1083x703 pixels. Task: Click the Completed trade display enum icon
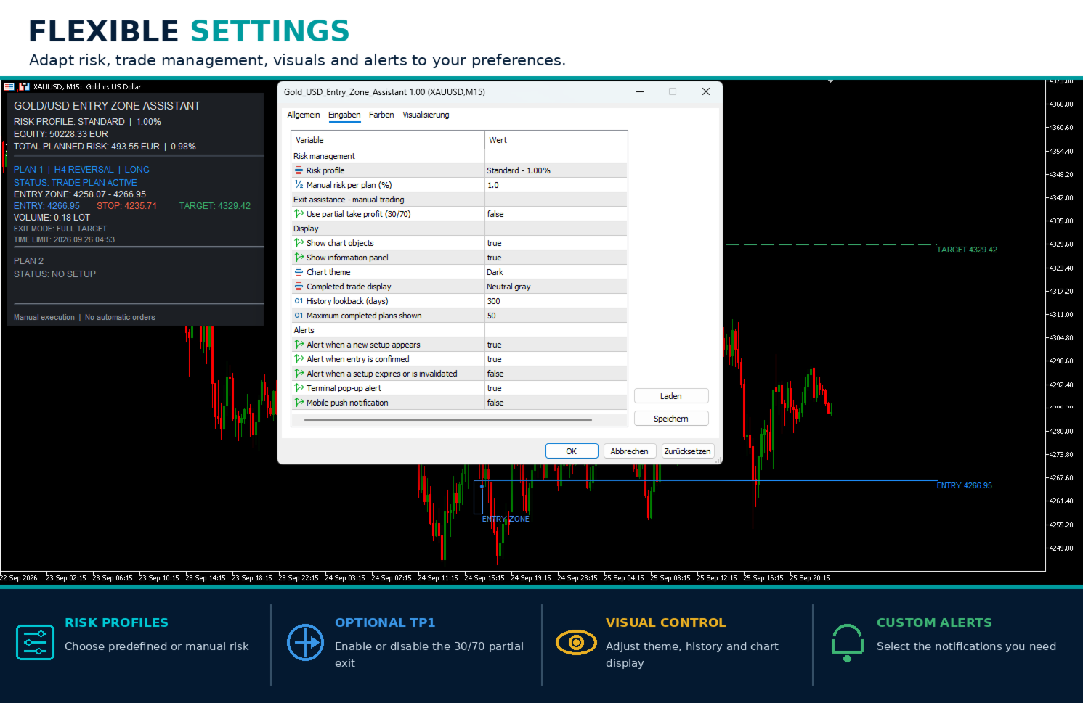[x=299, y=287]
